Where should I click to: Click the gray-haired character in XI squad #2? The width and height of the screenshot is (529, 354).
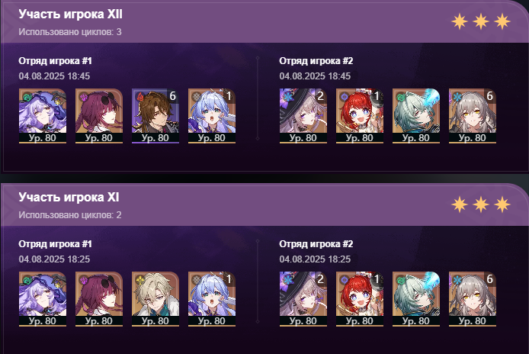point(473,299)
